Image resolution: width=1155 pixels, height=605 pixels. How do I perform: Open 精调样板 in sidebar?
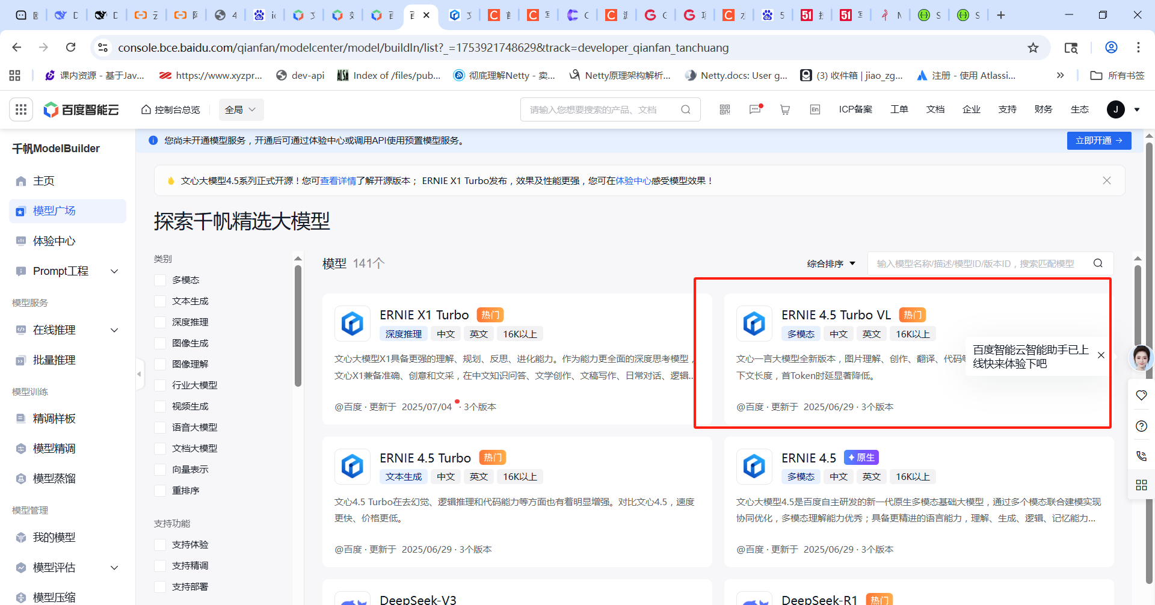pyautogui.click(x=67, y=419)
